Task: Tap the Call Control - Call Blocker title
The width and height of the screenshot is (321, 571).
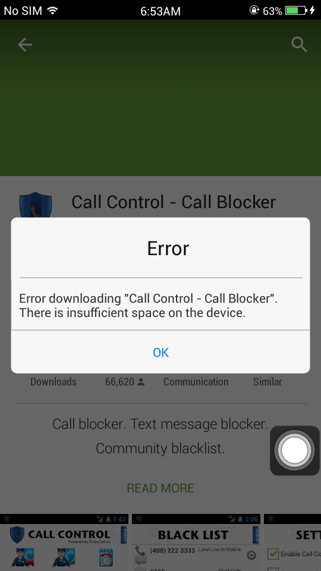Action: pyautogui.click(x=174, y=202)
